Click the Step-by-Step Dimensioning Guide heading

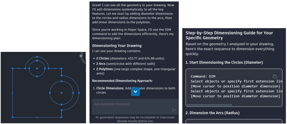pos(229,35)
